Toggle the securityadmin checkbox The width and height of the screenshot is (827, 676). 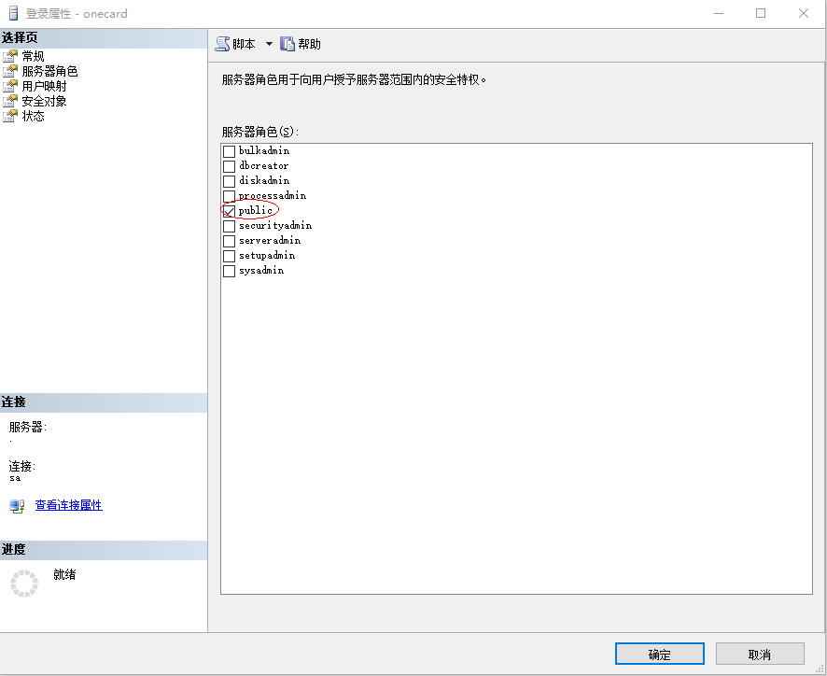pos(229,226)
